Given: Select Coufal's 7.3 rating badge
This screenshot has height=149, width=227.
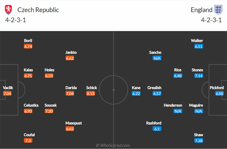Looking at the screenshot, I should point(28,141).
